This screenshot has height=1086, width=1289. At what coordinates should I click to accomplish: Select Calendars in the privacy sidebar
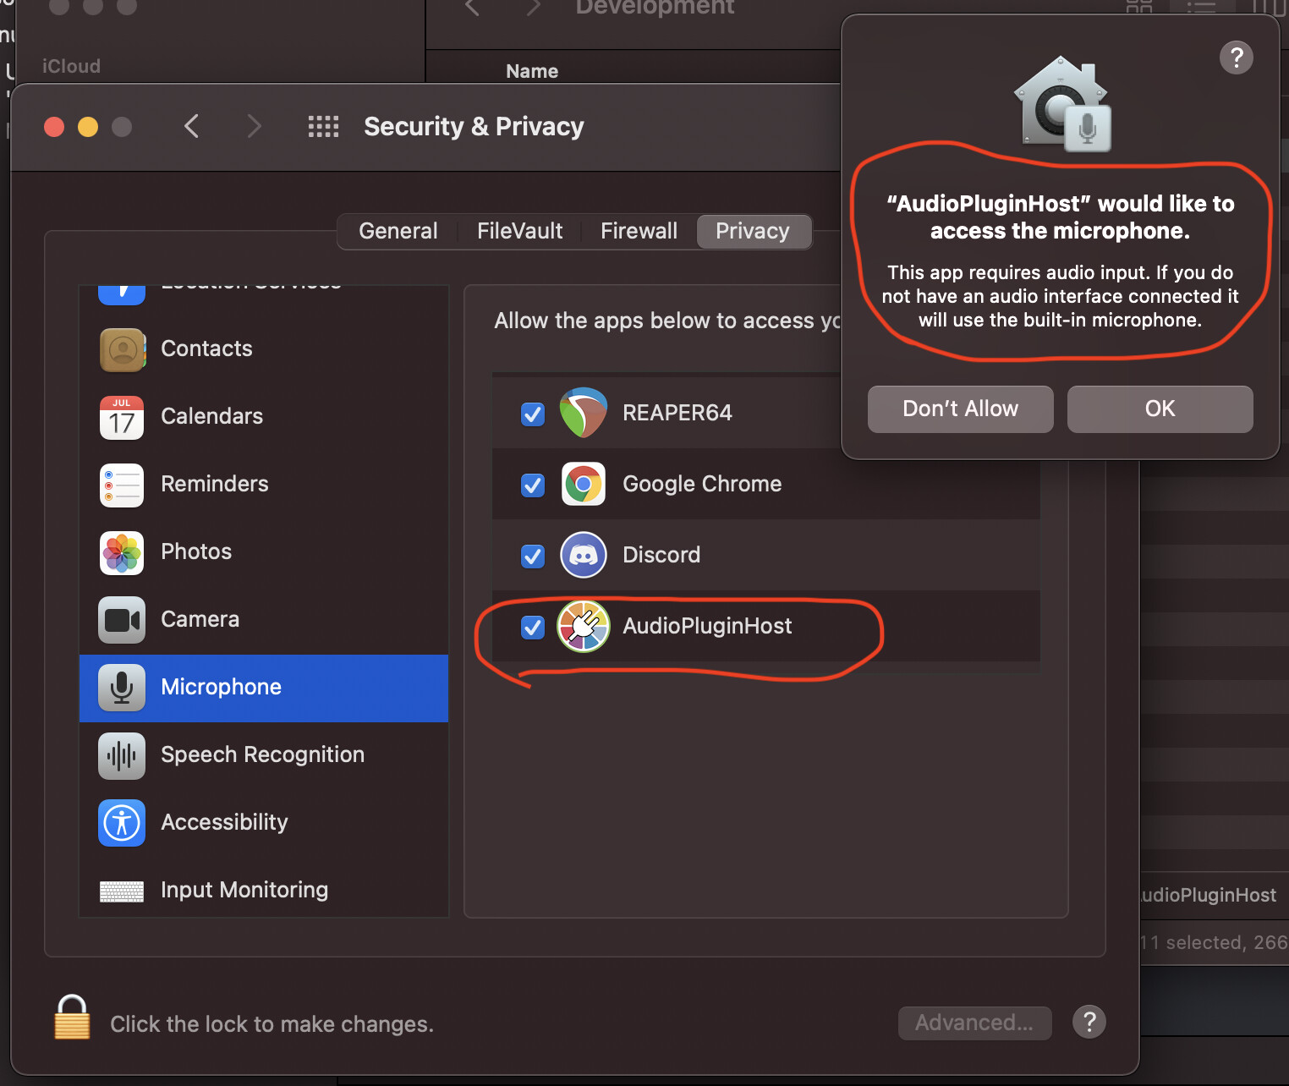[264, 417]
